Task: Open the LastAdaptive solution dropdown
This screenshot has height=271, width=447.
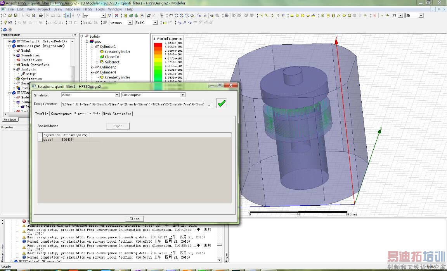Action: tap(182, 95)
